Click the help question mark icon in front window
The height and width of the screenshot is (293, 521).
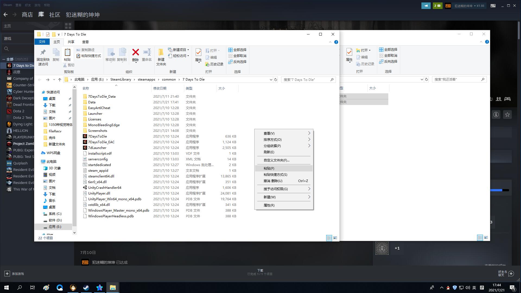coord(336,42)
